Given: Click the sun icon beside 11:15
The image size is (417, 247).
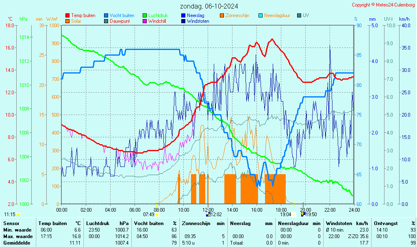Looking at the screenshot, I should click(x=18, y=214).
